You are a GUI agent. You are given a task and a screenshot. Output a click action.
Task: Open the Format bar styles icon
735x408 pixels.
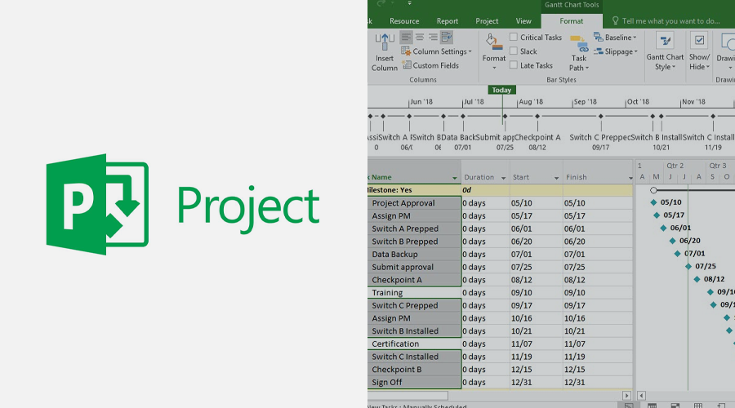click(493, 42)
